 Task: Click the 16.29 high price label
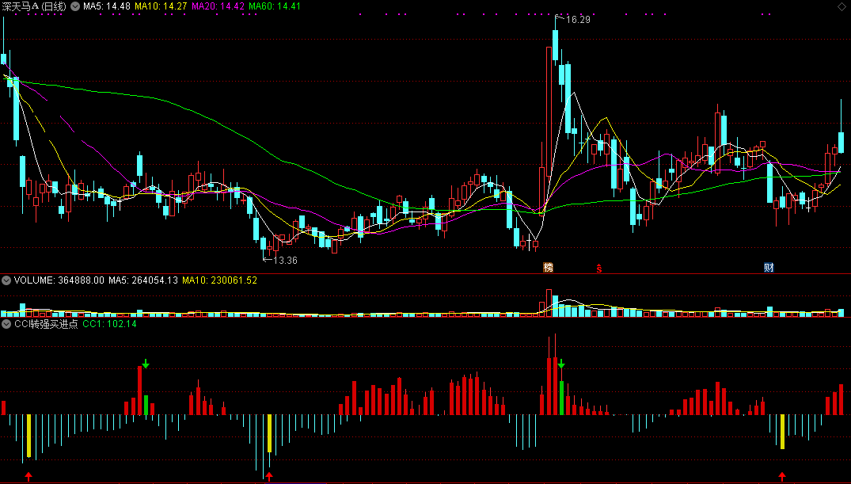coord(578,20)
